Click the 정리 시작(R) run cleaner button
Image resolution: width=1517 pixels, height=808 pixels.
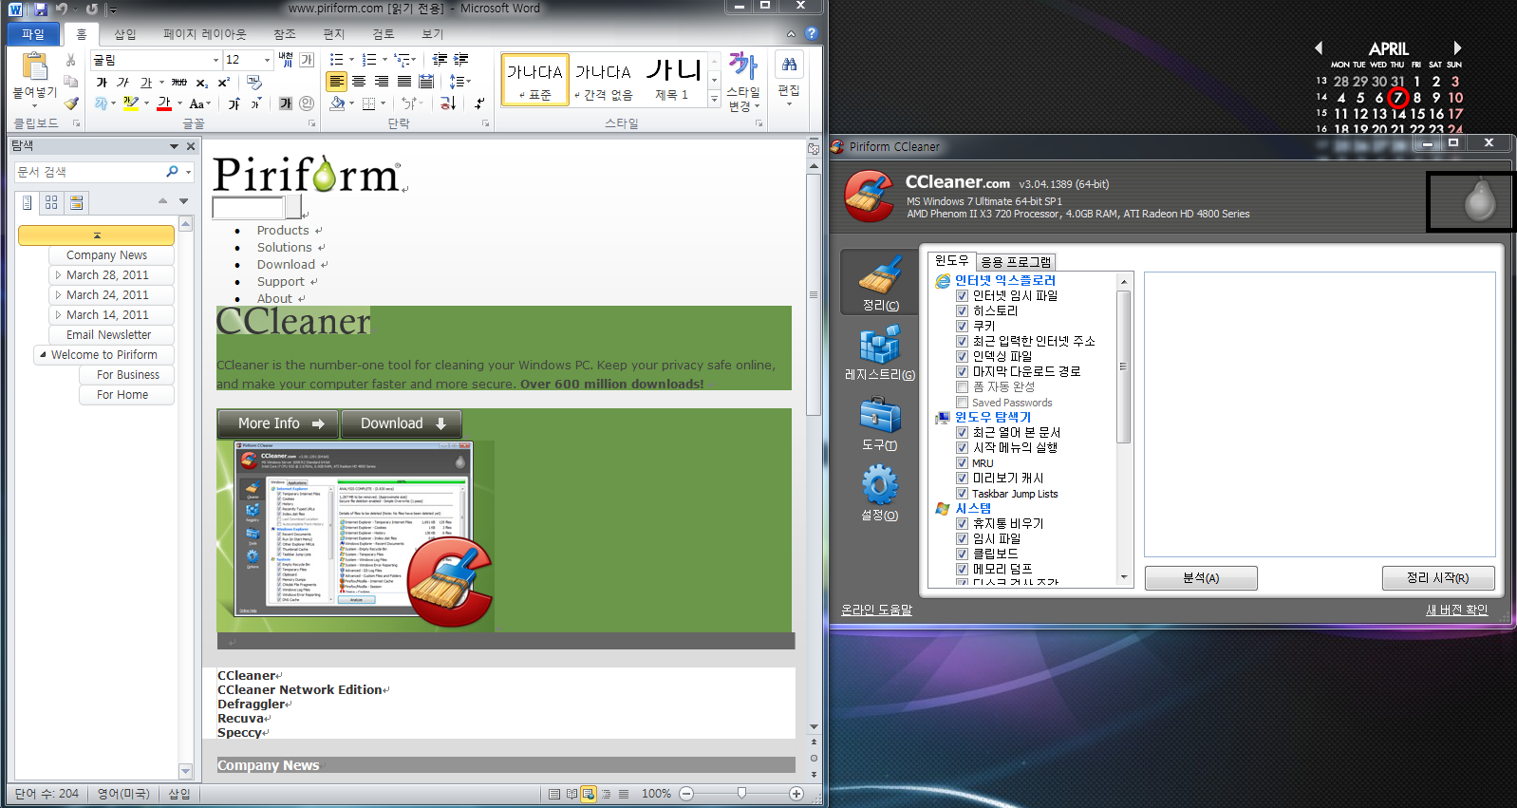click(x=1437, y=578)
